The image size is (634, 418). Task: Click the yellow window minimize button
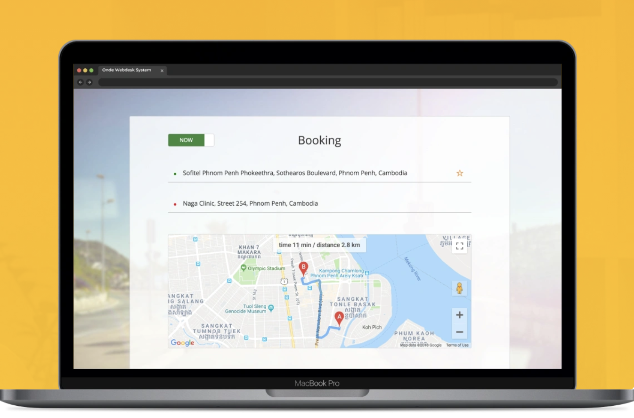(85, 70)
